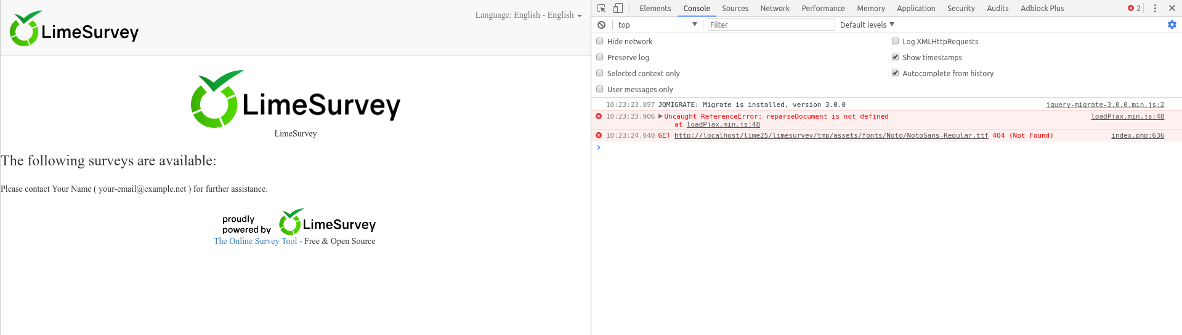Open the NotoSans-Regular.ttf URL link
The width and height of the screenshot is (1182, 335).
click(x=831, y=136)
